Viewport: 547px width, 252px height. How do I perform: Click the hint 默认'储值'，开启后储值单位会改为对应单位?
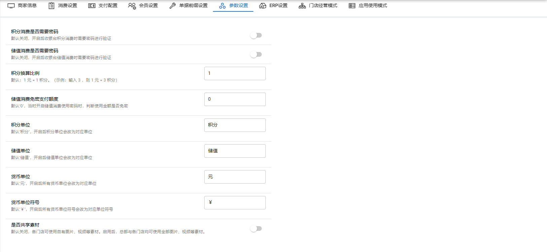click(52, 158)
